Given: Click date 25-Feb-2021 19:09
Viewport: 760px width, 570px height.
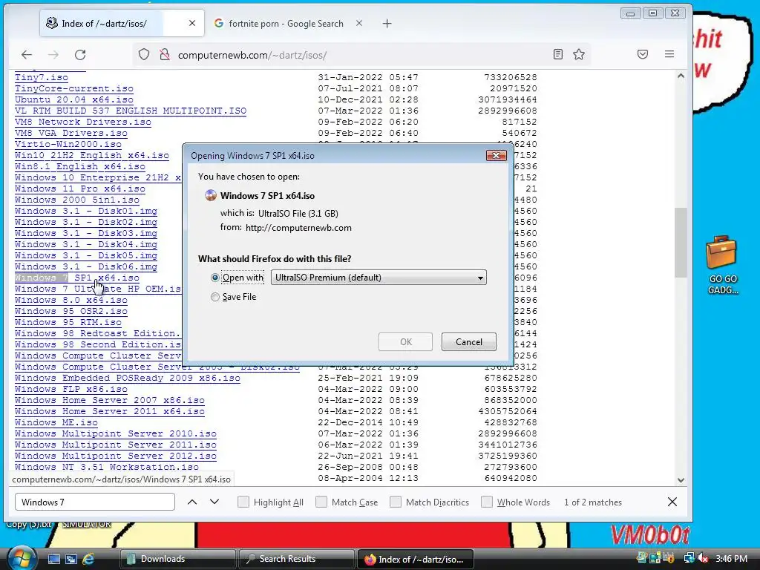Looking at the screenshot, I should point(368,378).
